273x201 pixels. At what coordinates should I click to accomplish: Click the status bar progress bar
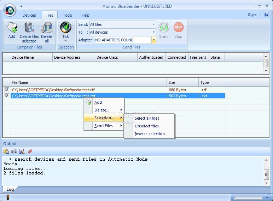coord(248,198)
